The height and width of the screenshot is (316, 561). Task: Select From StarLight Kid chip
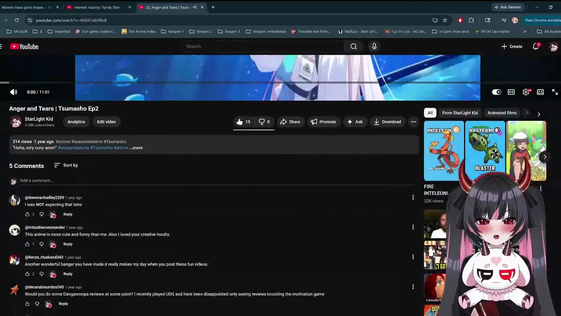(460, 113)
